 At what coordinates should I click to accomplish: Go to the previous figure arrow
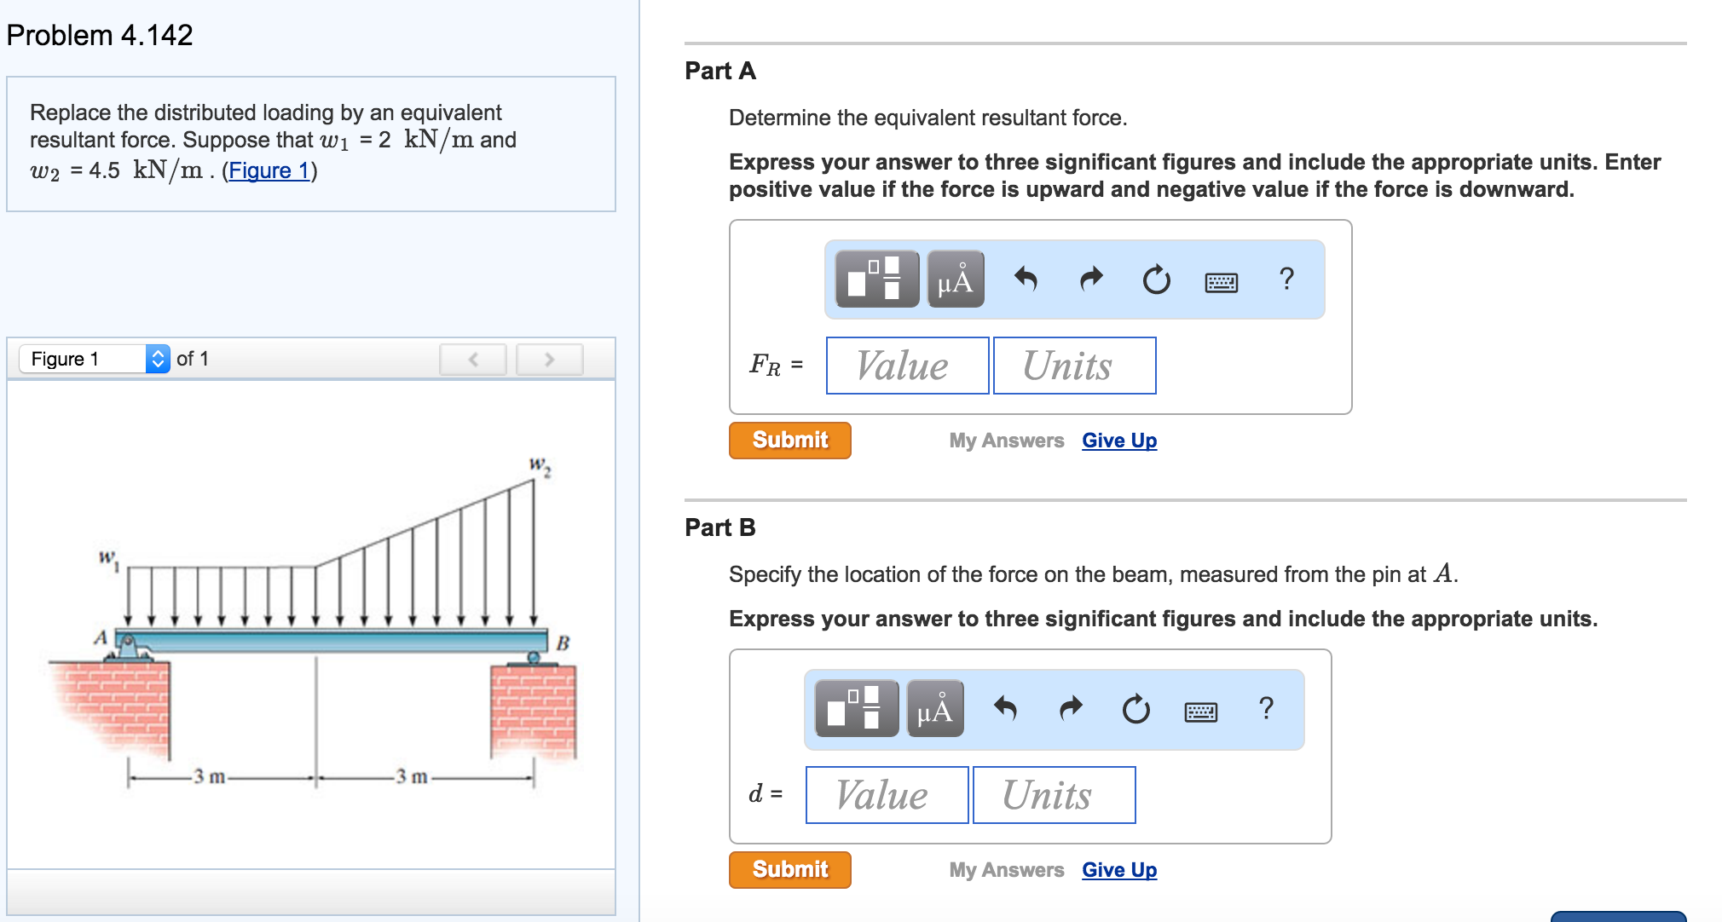coord(473,360)
